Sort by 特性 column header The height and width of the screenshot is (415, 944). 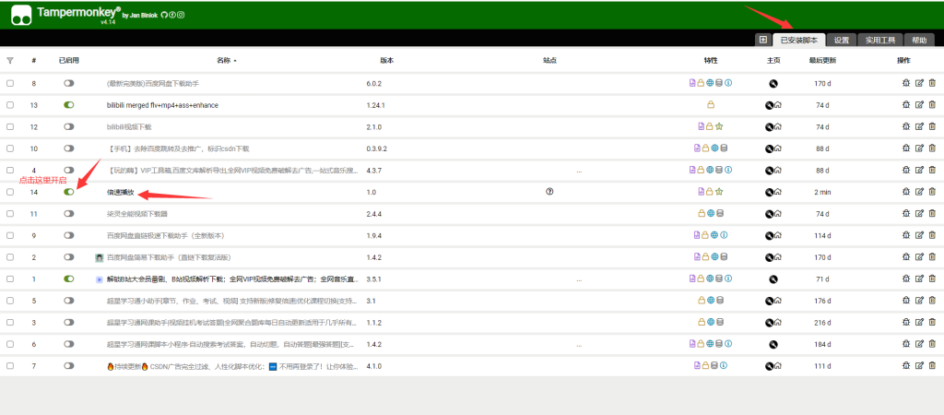(x=711, y=60)
